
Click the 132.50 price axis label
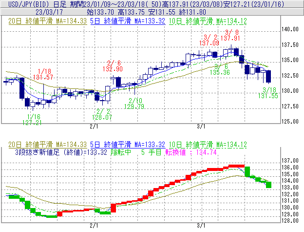coord(290,75)
